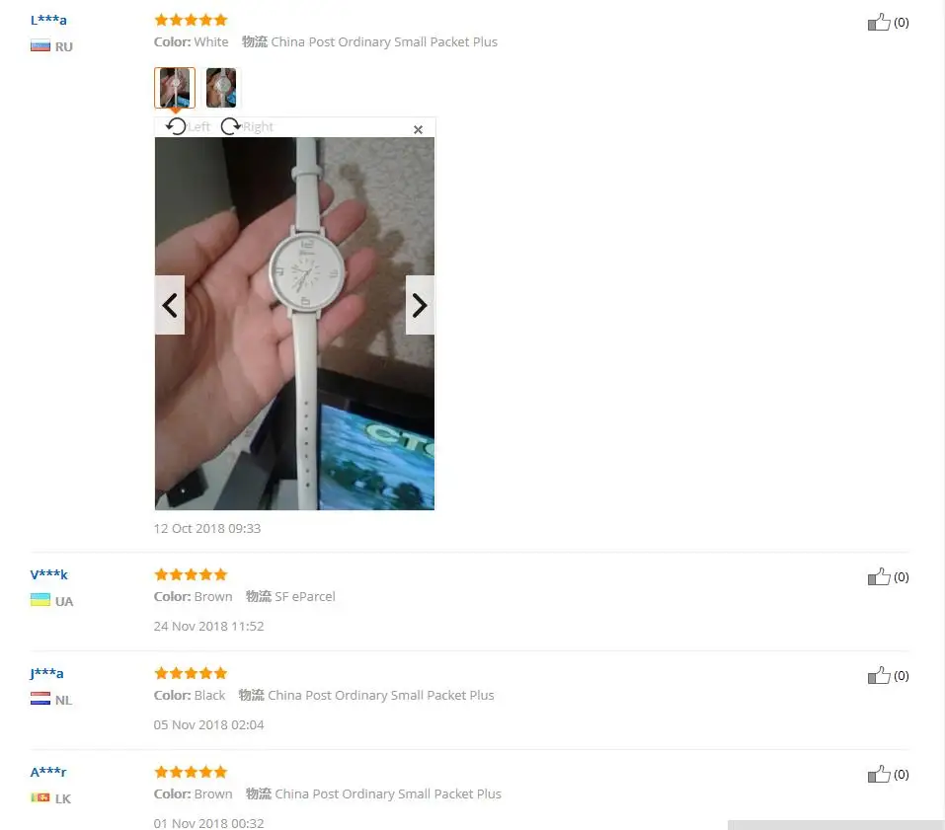Click the five-star rating of V***k
Image resolution: width=945 pixels, height=830 pixels.
[191, 574]
